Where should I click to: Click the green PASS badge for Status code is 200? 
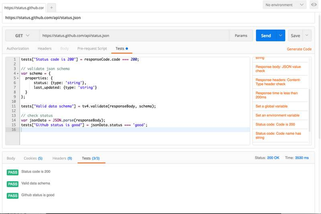pos(12,172)
